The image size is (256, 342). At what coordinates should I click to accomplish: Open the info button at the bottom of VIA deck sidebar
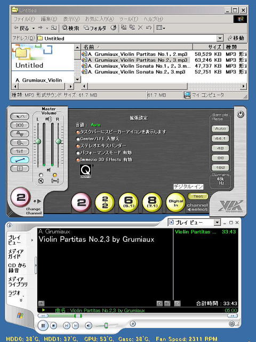click(20, 168)
